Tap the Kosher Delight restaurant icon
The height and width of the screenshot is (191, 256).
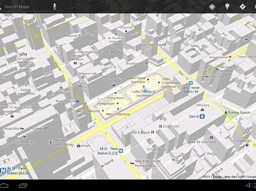(112, 52)
